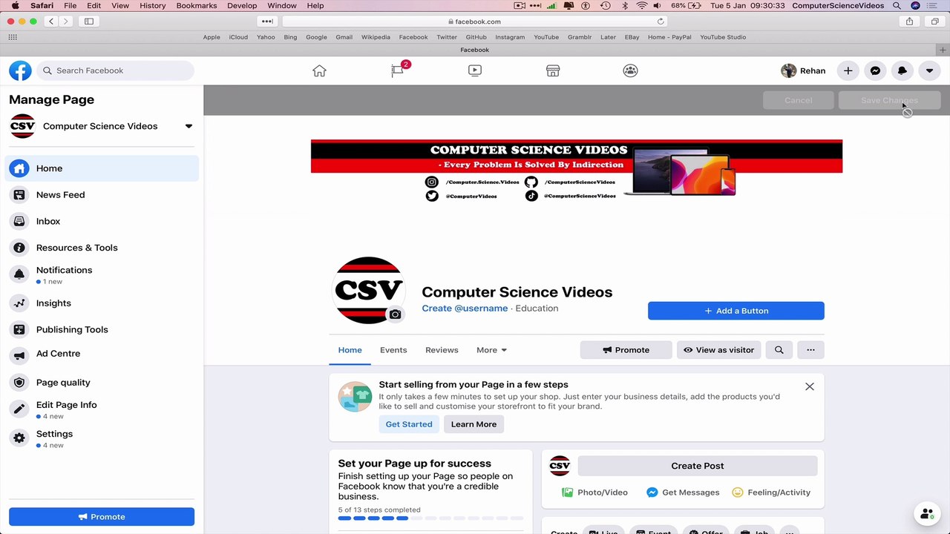This screenshot has height=534, width=950.
Task: Click View as visitor button
Action: 718,350
